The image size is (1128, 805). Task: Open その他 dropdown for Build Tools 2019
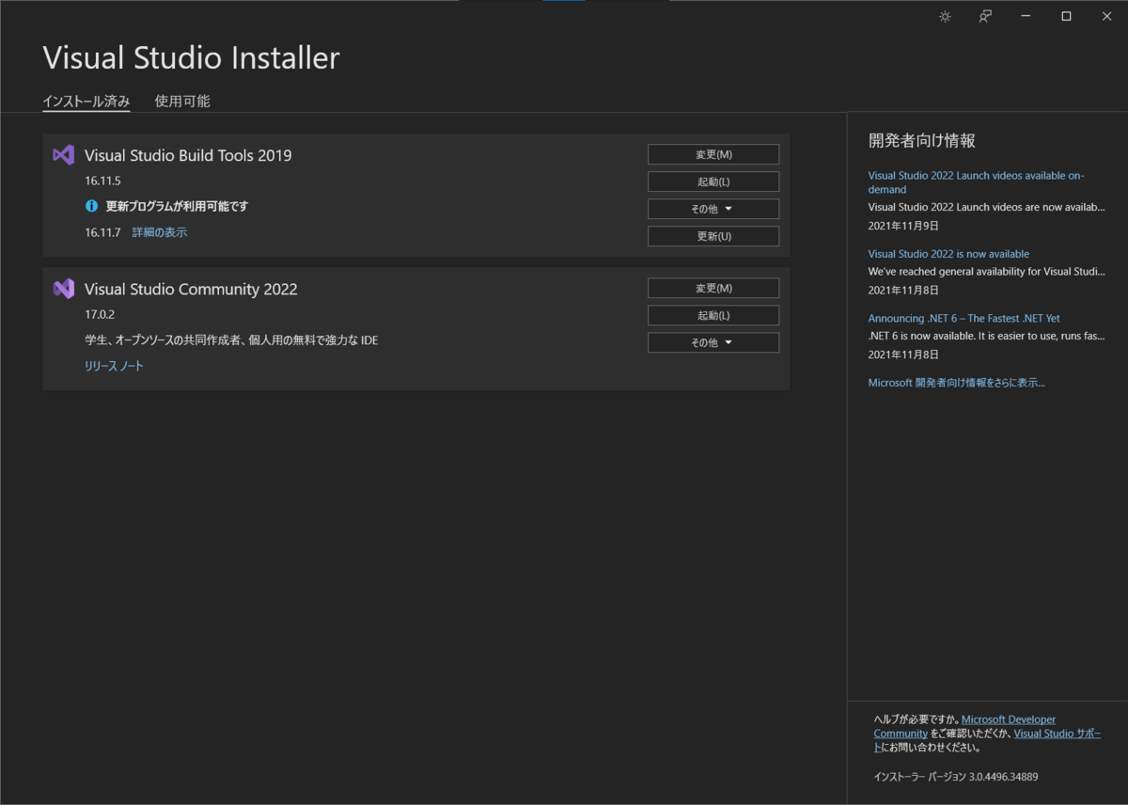(713, 209)
